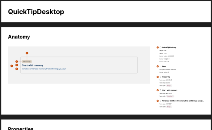Click the text icon beside Quick Tip in spec list

161,77
